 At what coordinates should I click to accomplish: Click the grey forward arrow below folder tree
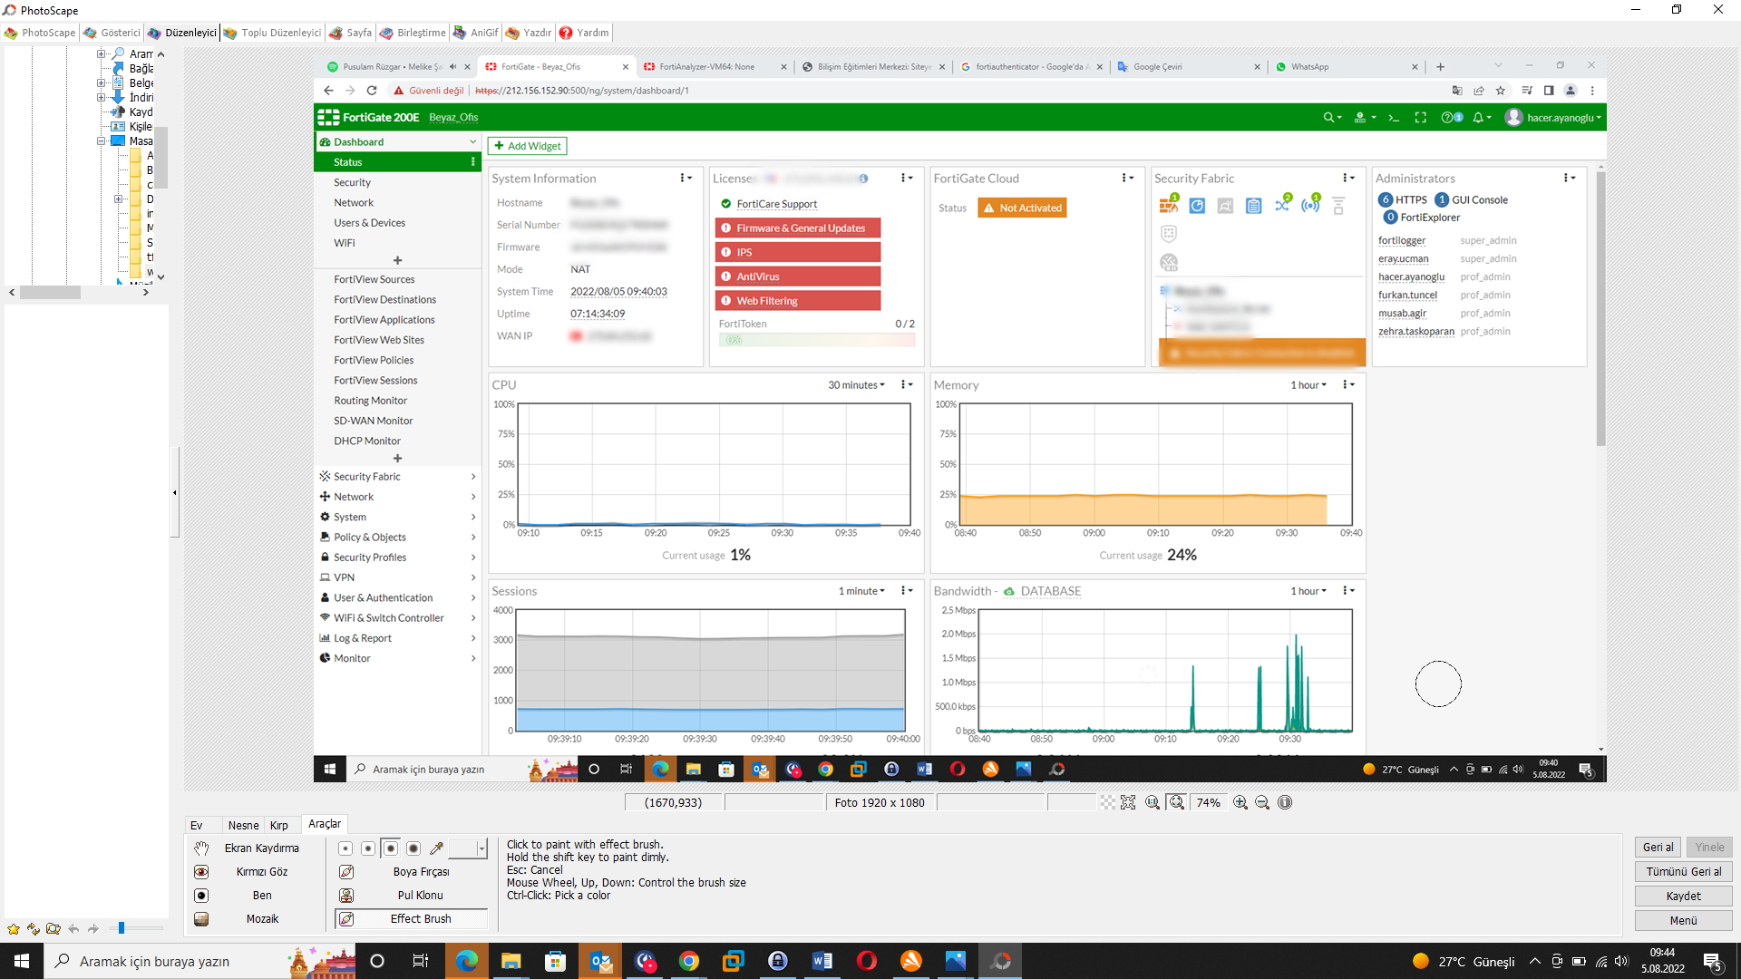93,928
